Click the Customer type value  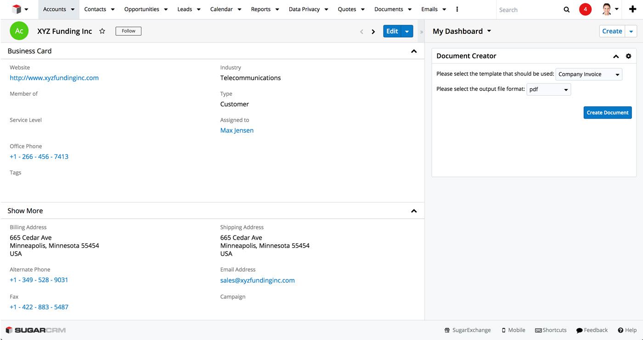click(x=235, y=104)
